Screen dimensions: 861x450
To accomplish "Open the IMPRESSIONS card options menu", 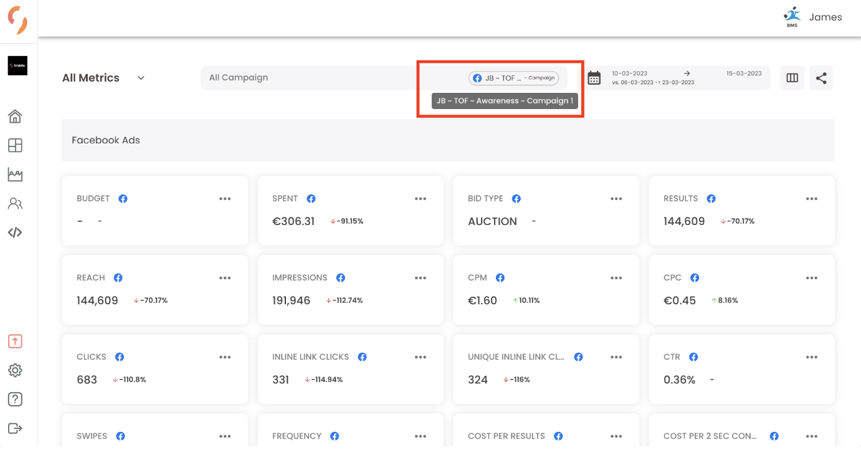I will (421, 278).
